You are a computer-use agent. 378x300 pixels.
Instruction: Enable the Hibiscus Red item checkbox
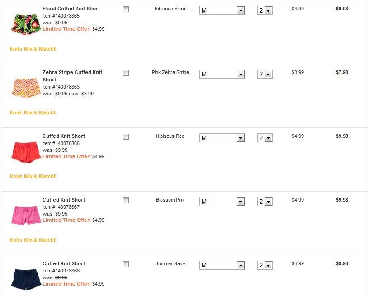126,136
